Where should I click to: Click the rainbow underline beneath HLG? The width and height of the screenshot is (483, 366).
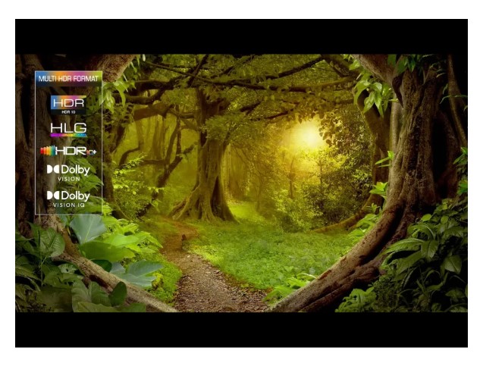(x=68, y=135)
